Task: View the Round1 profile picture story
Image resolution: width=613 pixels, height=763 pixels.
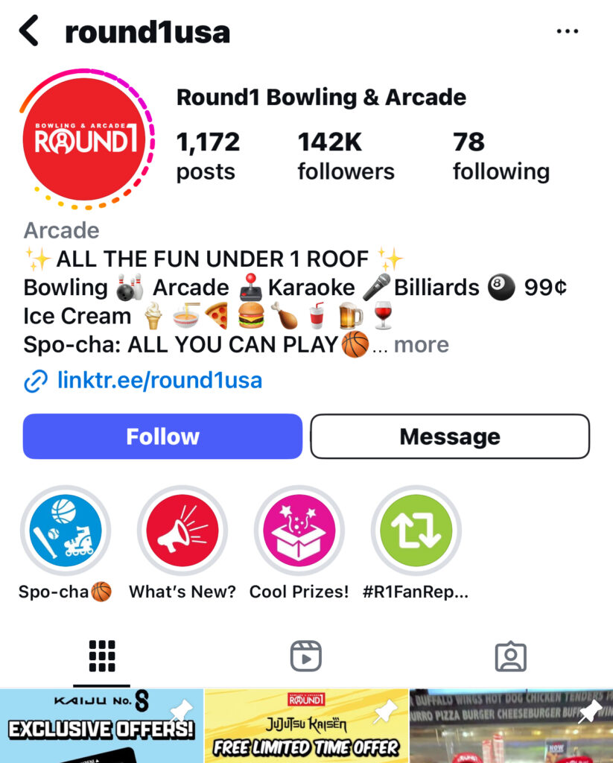Action: pos(87,139)
